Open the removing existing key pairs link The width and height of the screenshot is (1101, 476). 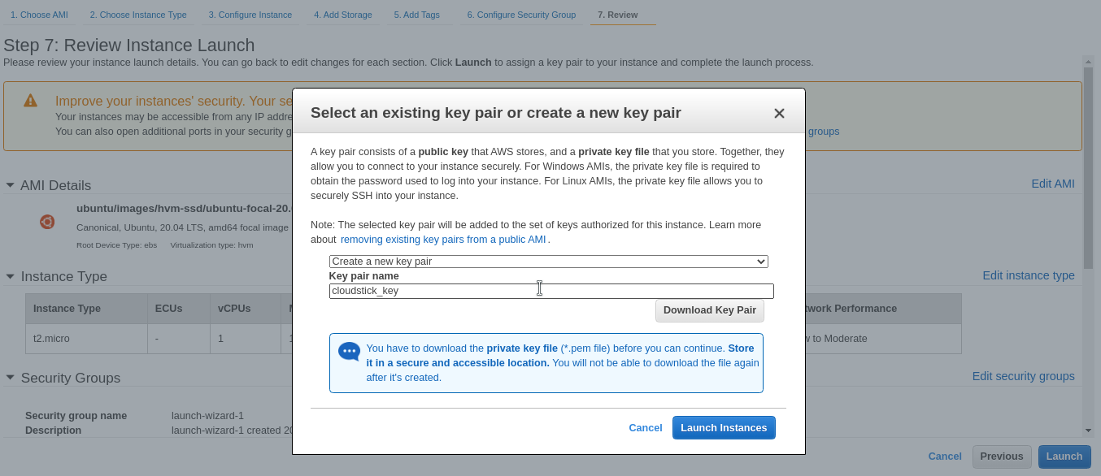click(443, 240)
